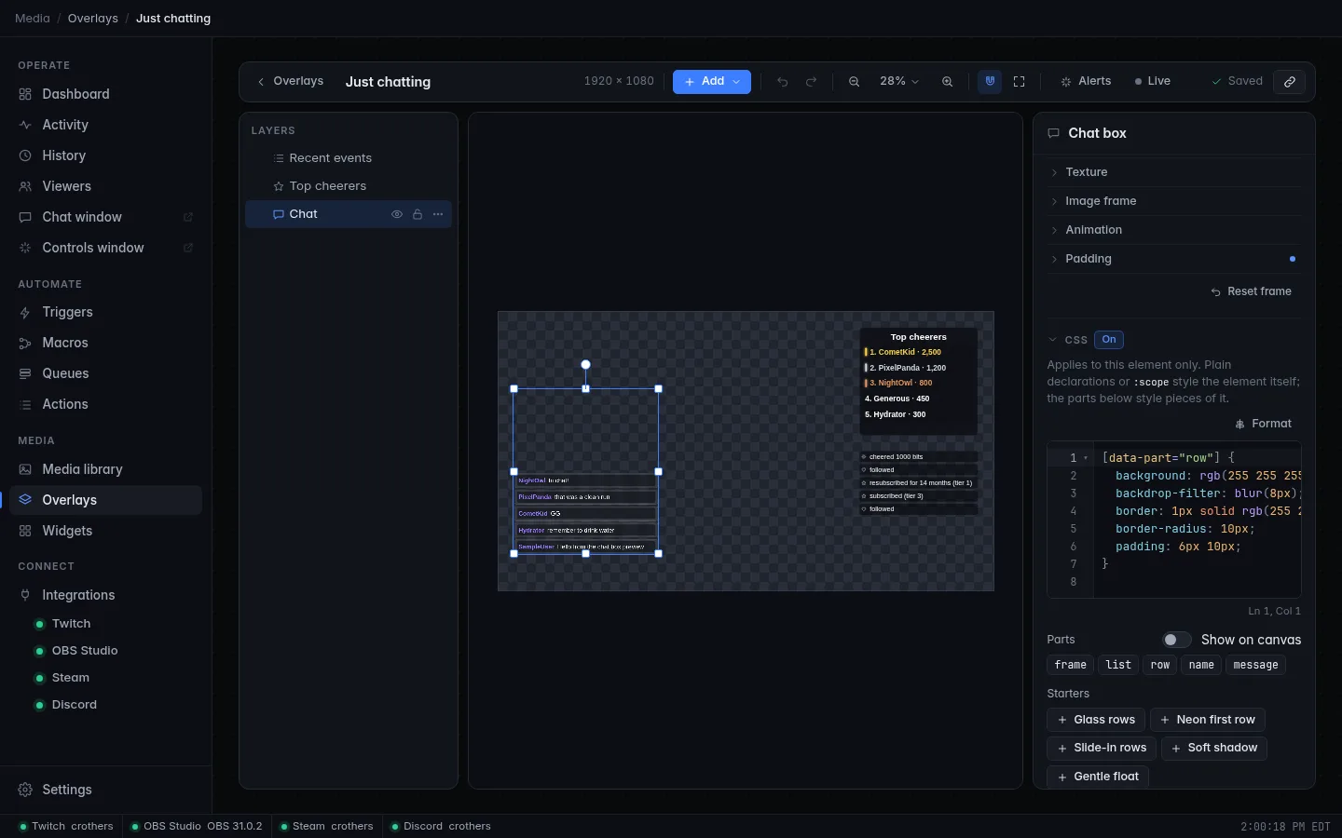
Task: Go to History page
Action: click(106, 155)
